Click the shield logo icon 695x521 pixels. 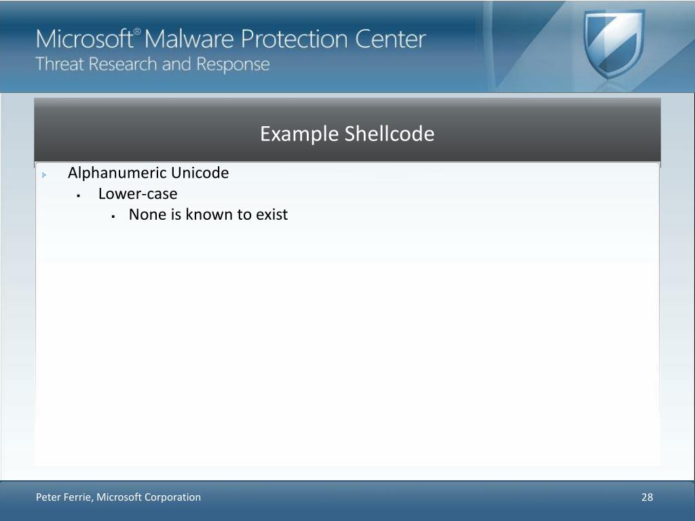(614, 43)
